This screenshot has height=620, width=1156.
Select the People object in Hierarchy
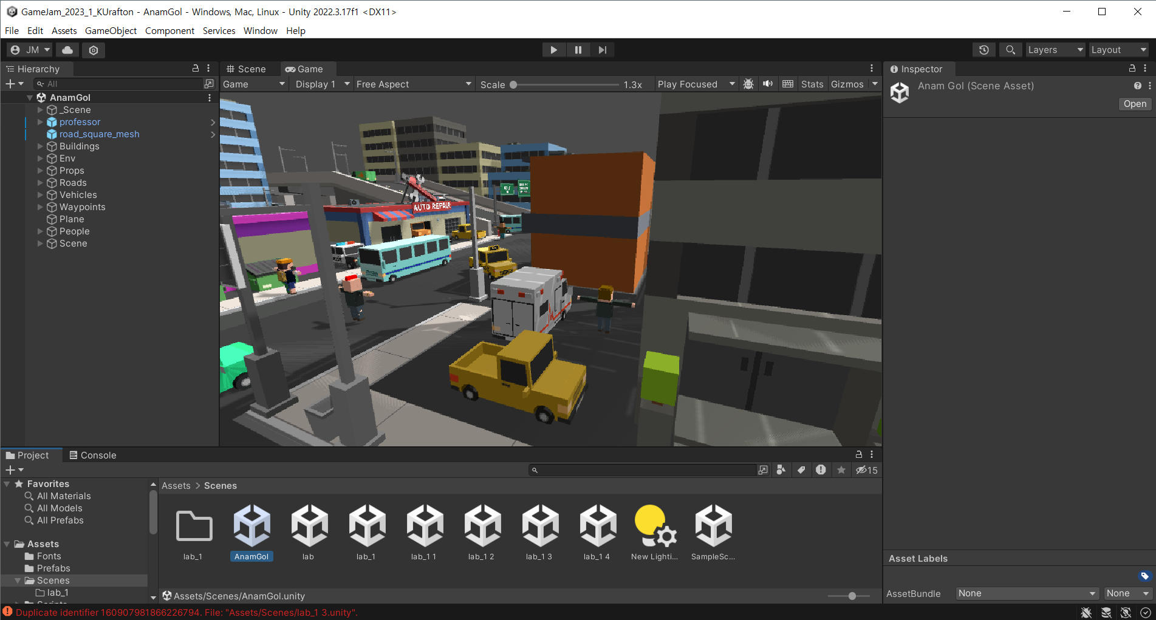coord(74,231)
